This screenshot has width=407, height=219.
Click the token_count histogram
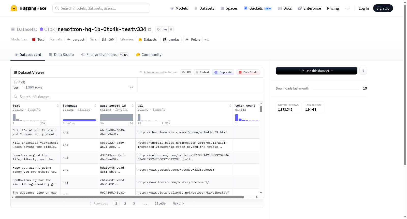click(x=247, y=118)
